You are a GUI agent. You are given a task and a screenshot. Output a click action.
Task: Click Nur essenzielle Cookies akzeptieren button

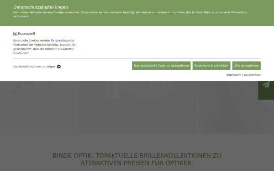161,66
